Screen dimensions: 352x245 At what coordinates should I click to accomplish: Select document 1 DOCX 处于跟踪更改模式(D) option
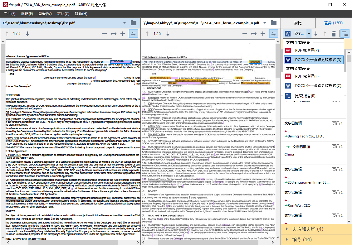coord(318,60)
